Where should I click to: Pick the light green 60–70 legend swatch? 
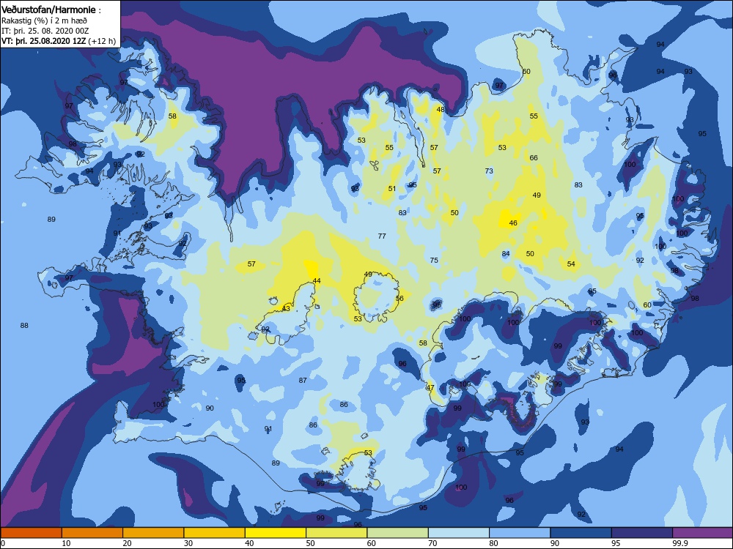(398, 533)
